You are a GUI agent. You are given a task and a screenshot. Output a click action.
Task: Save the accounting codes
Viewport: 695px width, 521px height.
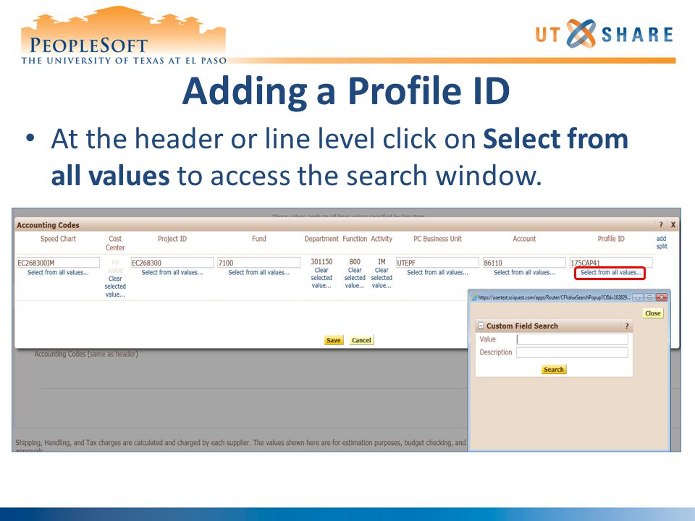(333, 340)
